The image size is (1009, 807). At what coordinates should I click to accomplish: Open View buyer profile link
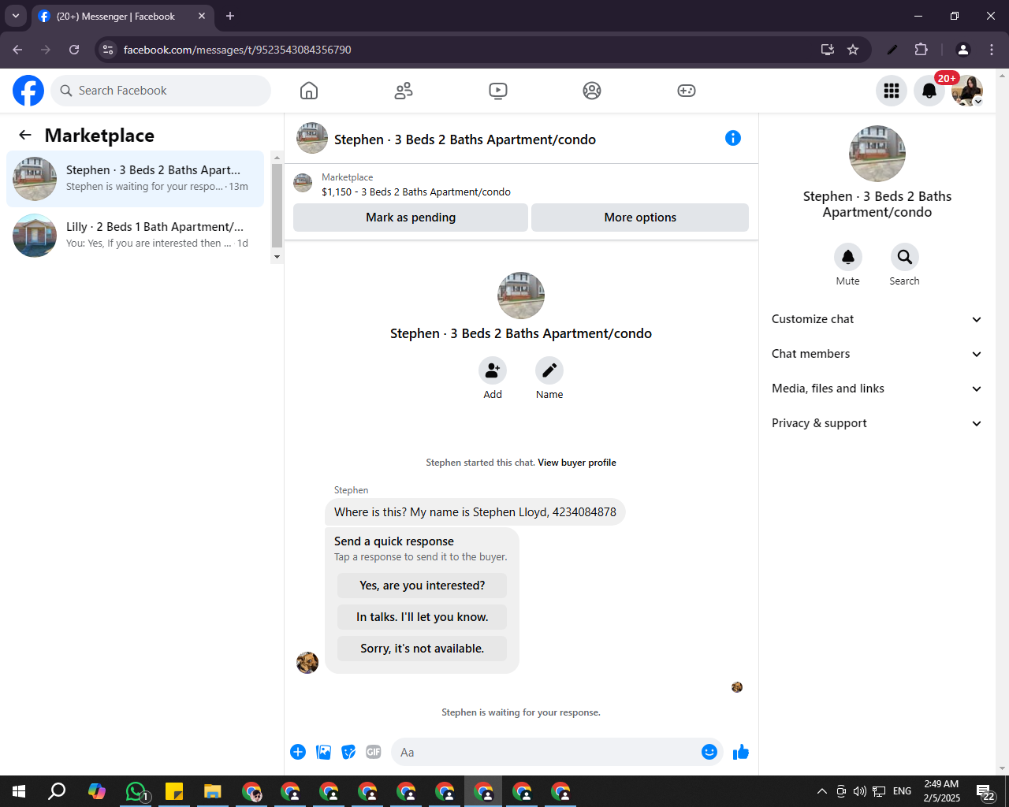pos(577,463)
